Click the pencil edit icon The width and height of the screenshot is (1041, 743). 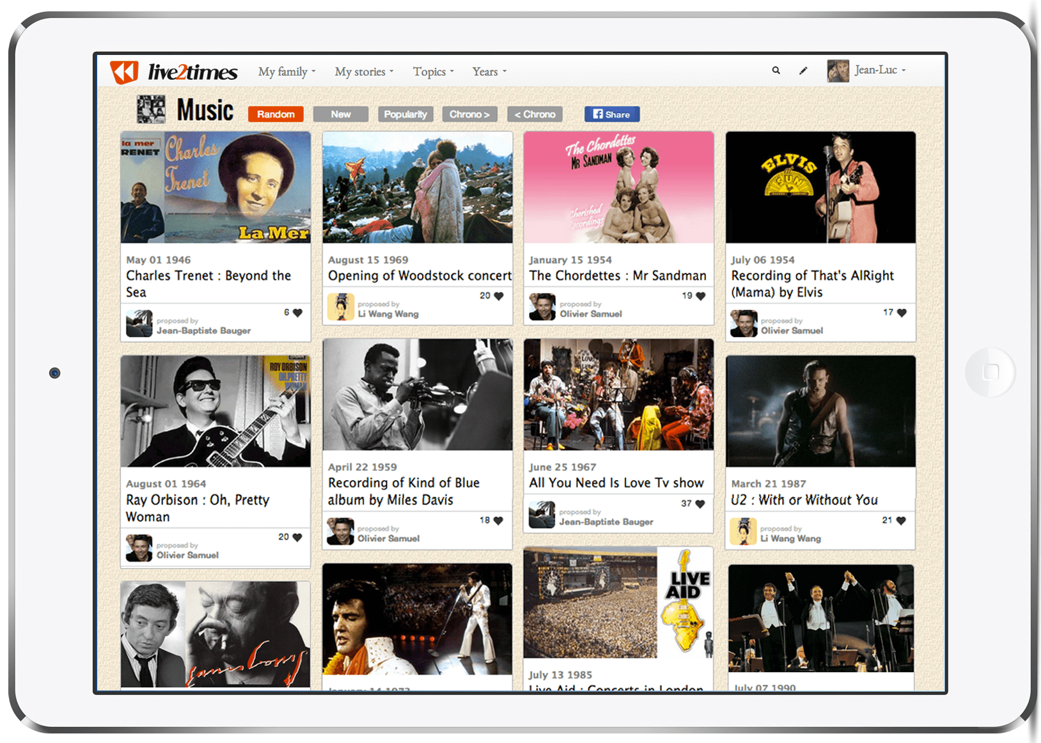[x=803, y=70]
